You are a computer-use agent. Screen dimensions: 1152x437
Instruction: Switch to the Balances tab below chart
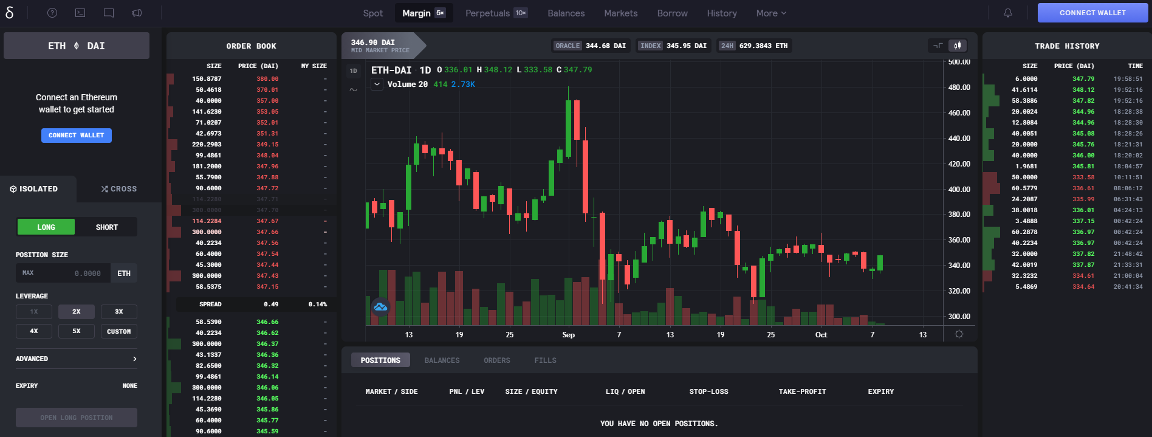coord(442,360)
